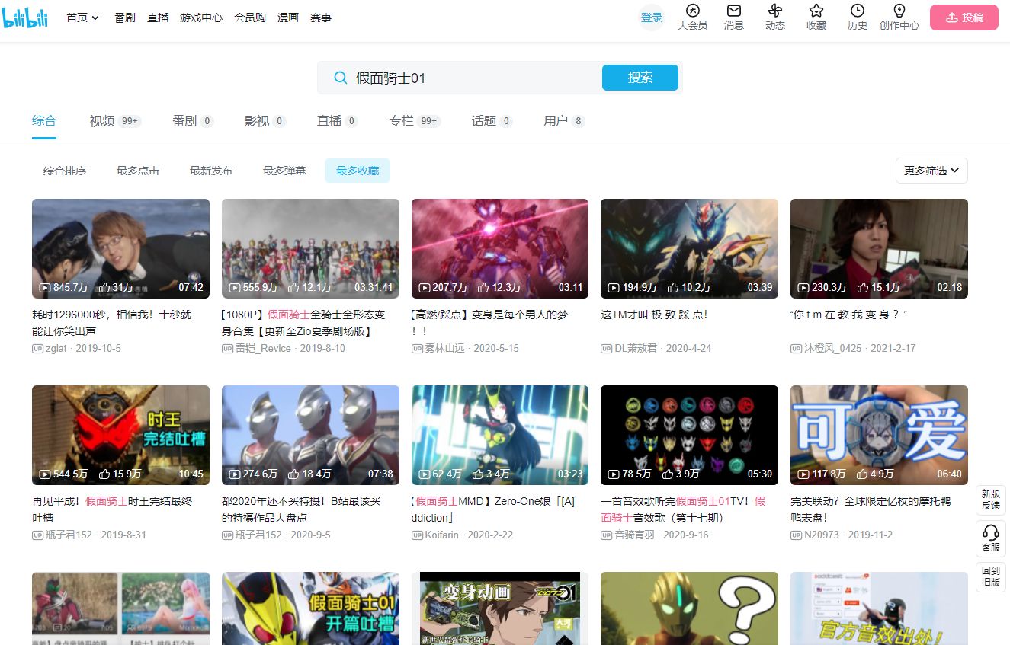Click the blue 搜索 button
The height and width of the screenshot is (645, 1010).
[x=640, y=78]
